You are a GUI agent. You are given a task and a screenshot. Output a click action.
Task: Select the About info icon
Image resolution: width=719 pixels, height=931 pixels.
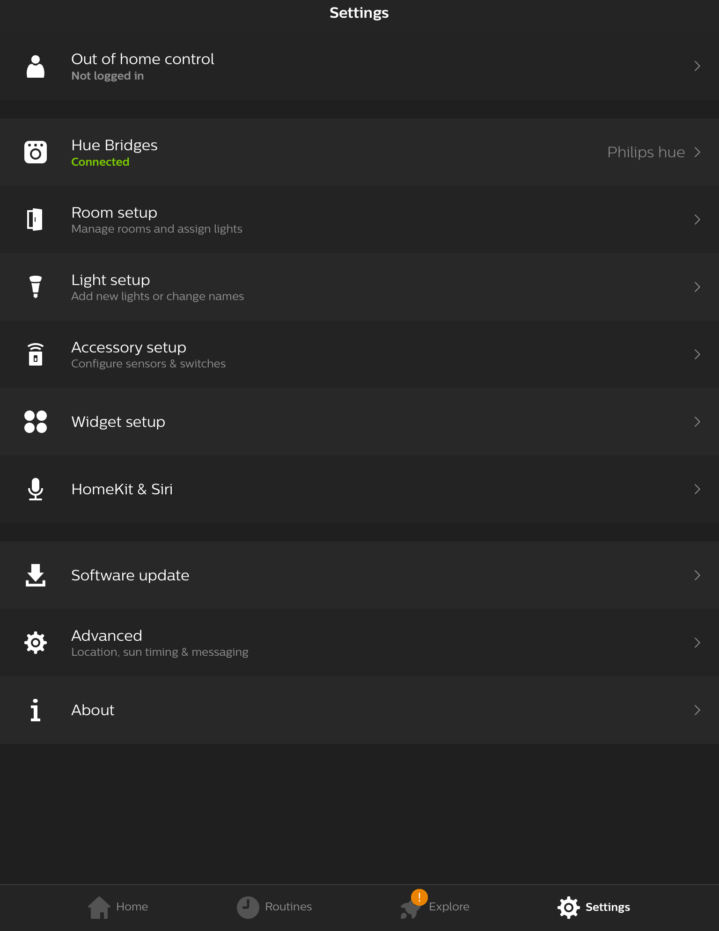coord(36,710)
